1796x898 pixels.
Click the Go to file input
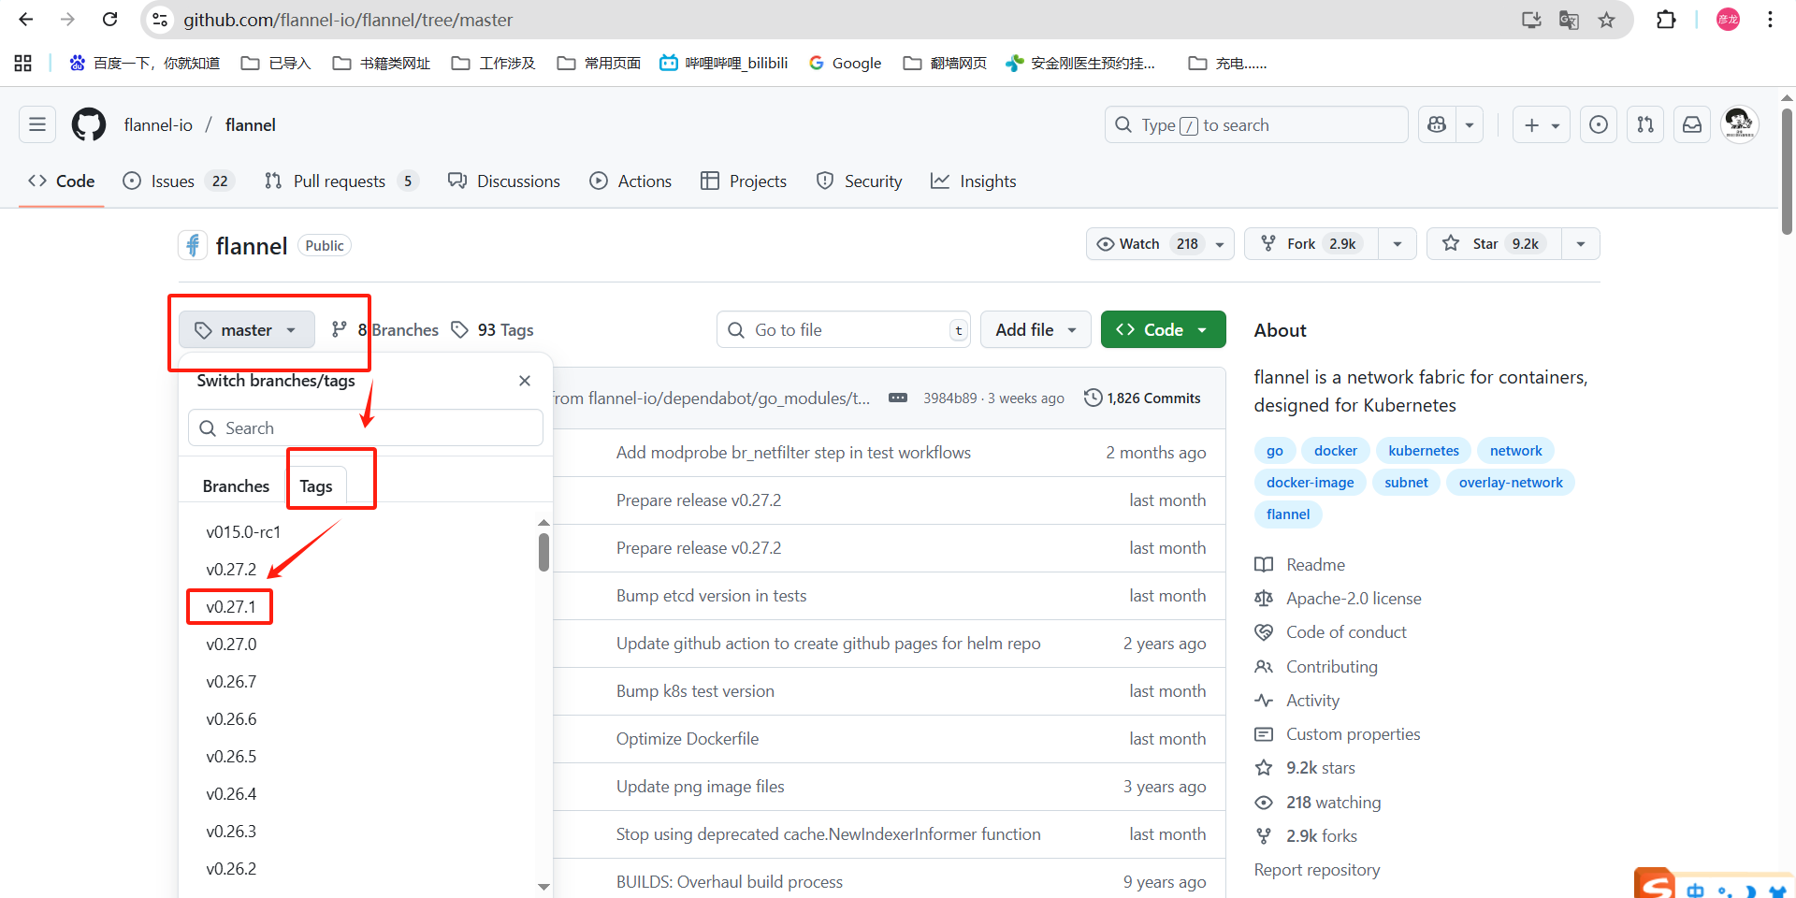844,329
